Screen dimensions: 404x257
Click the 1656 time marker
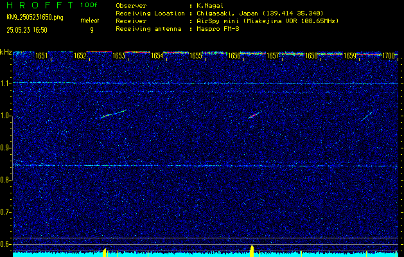coord(234,56)
